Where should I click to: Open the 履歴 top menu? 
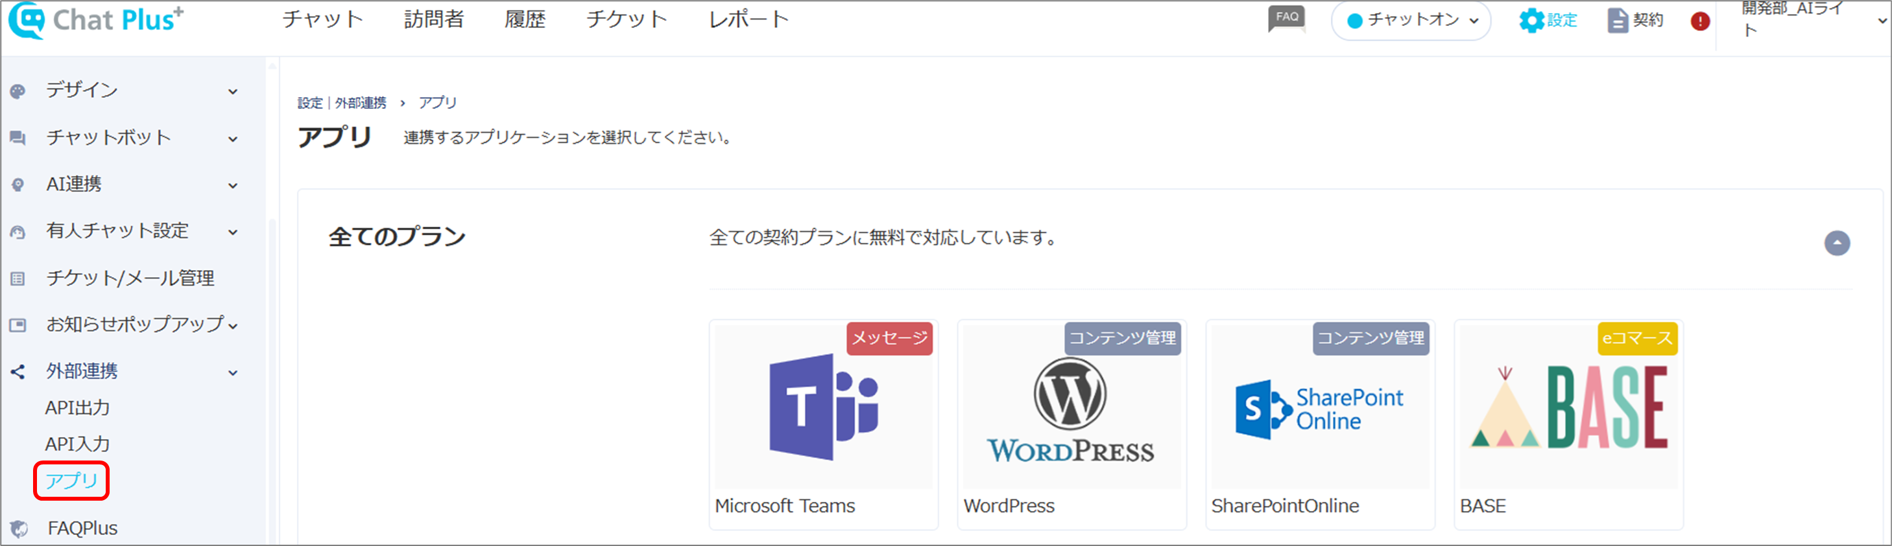[x=525, y=19]
